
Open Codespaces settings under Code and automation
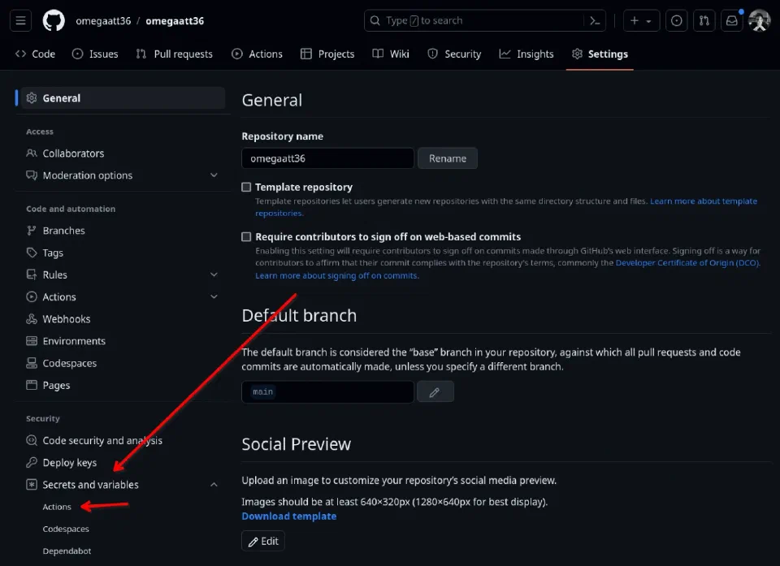(122, 363)
